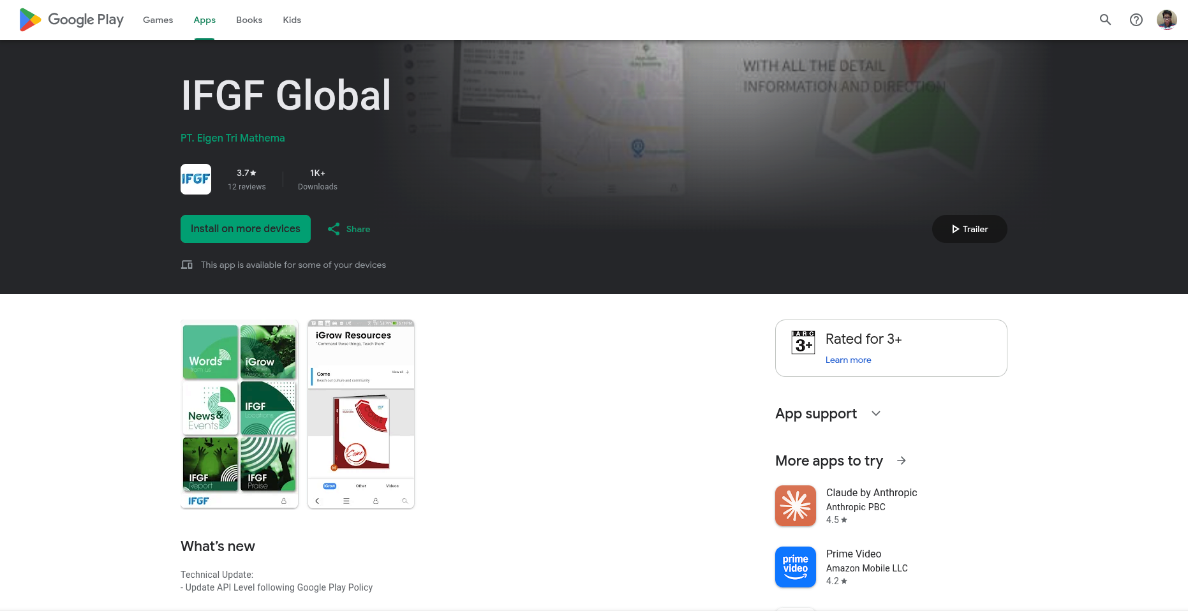Screen dimensions: 1188x611
Task: Click the What's new heading
Action: click(218, 546)
